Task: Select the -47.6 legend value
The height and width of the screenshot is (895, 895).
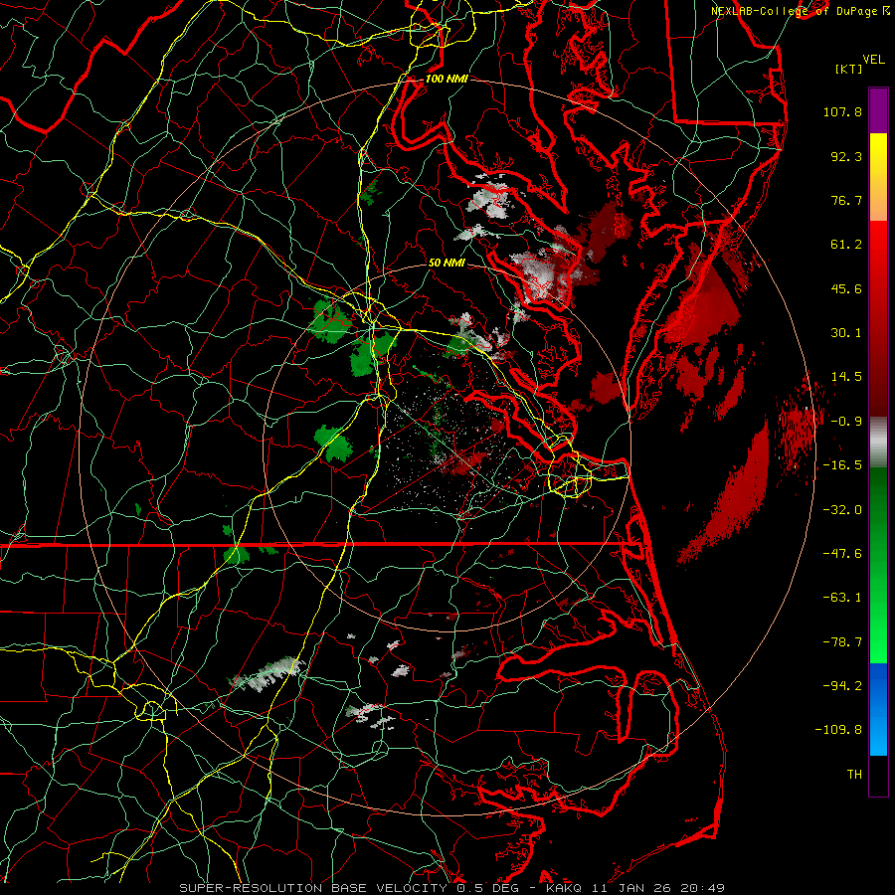Action: click(842, 554)
